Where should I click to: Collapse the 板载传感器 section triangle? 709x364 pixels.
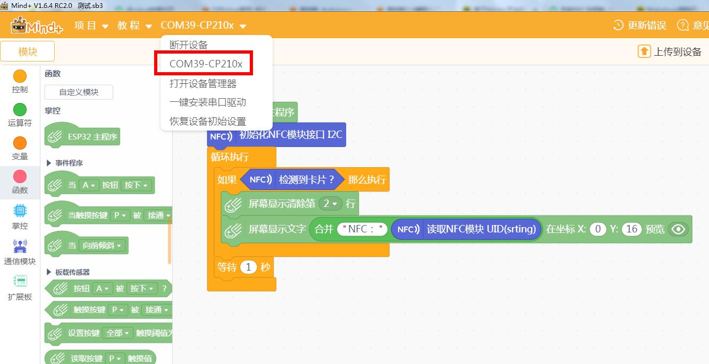[49, 272]
